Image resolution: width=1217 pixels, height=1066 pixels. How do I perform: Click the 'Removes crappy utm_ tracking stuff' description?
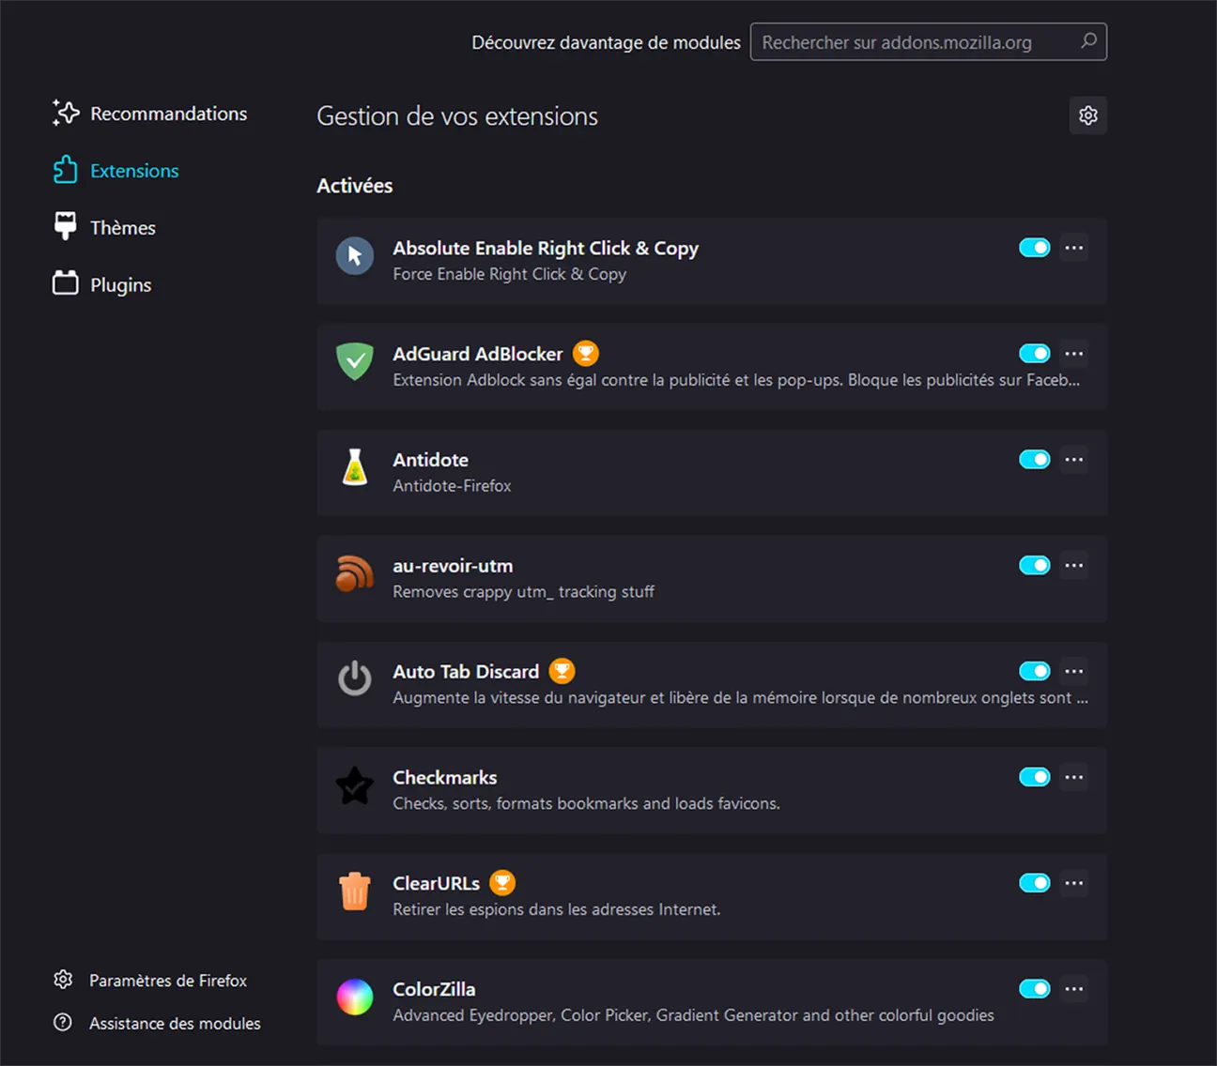[x=523, y=592]
